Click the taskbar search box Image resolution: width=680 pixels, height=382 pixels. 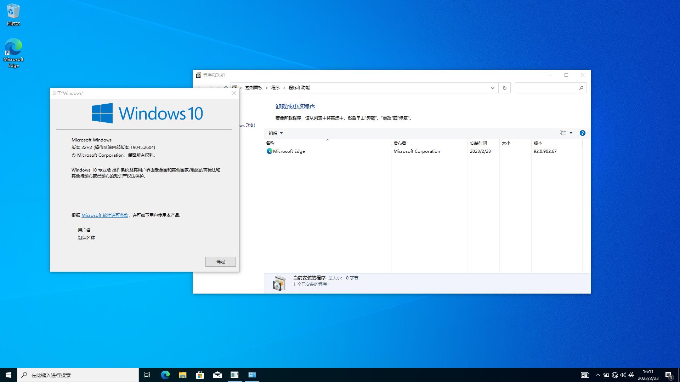click(78, 375)
